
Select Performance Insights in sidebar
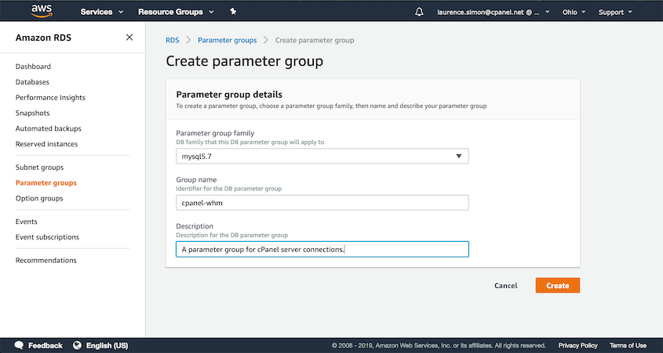(50, 97)
